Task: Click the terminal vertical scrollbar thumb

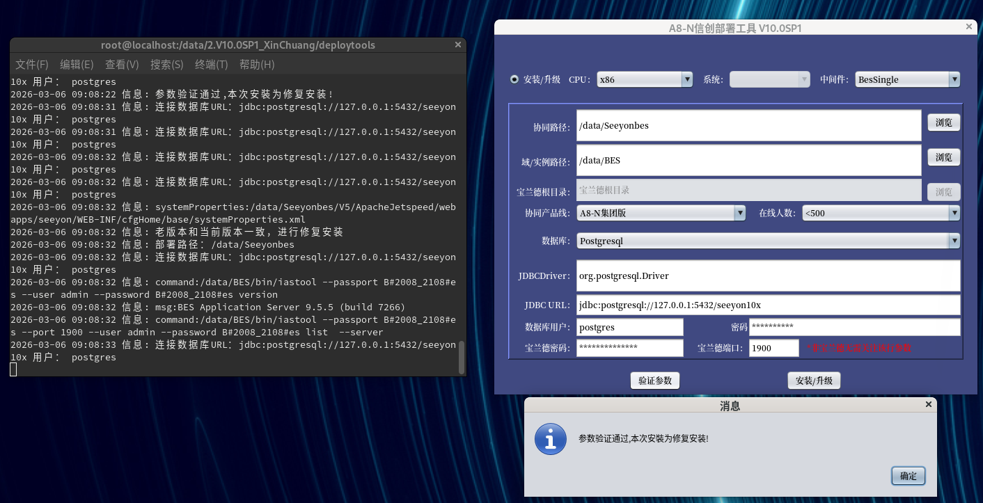Action: [462, 358]
